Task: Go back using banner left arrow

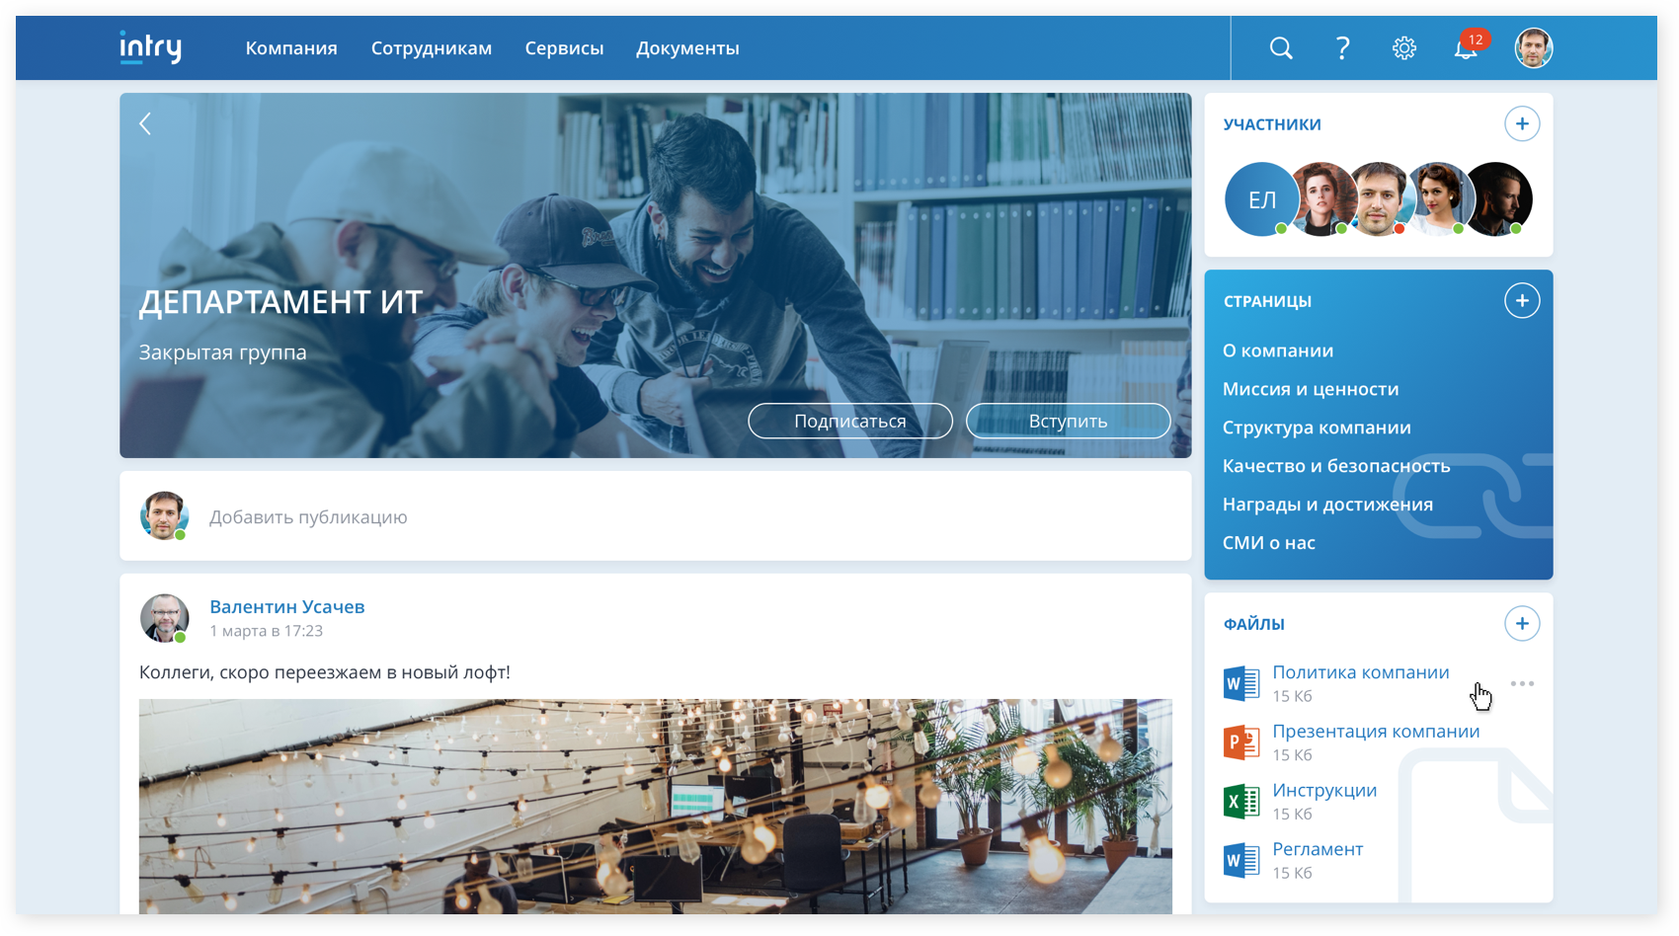Action: [x=145, y=123]
